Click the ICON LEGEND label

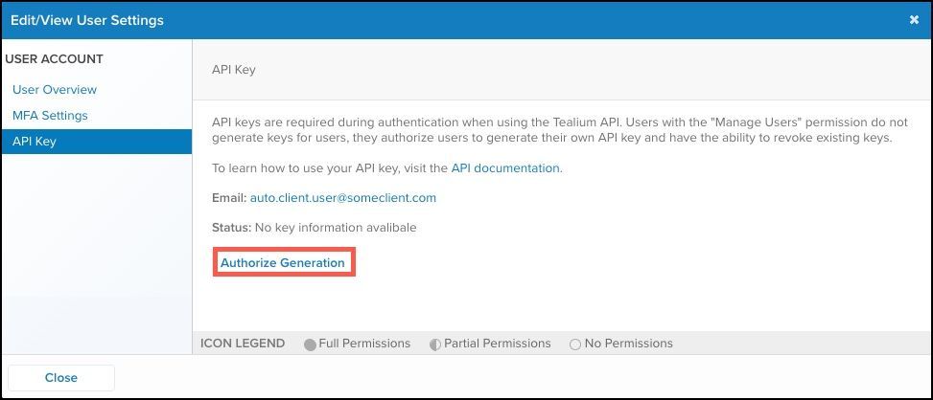click(243, 344)
